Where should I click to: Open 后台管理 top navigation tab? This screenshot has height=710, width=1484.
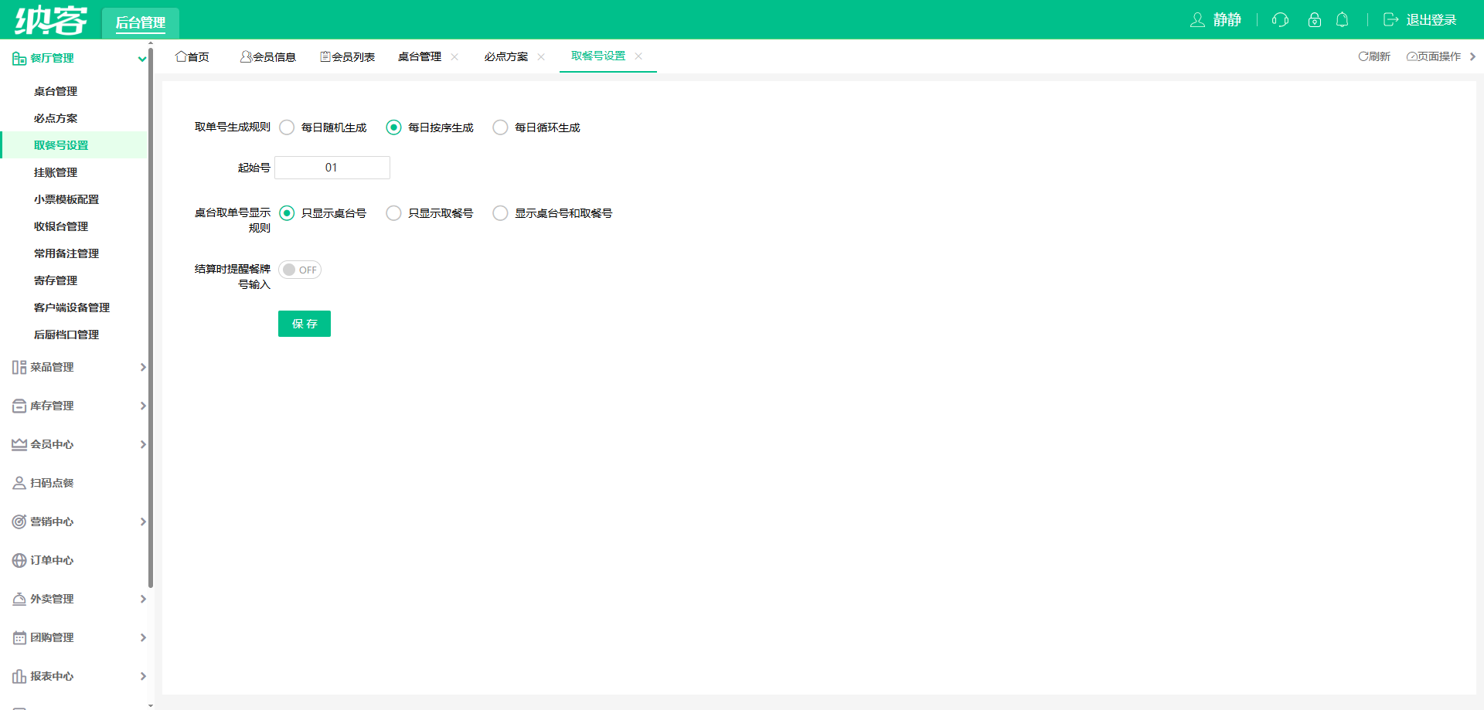(141, 23)
